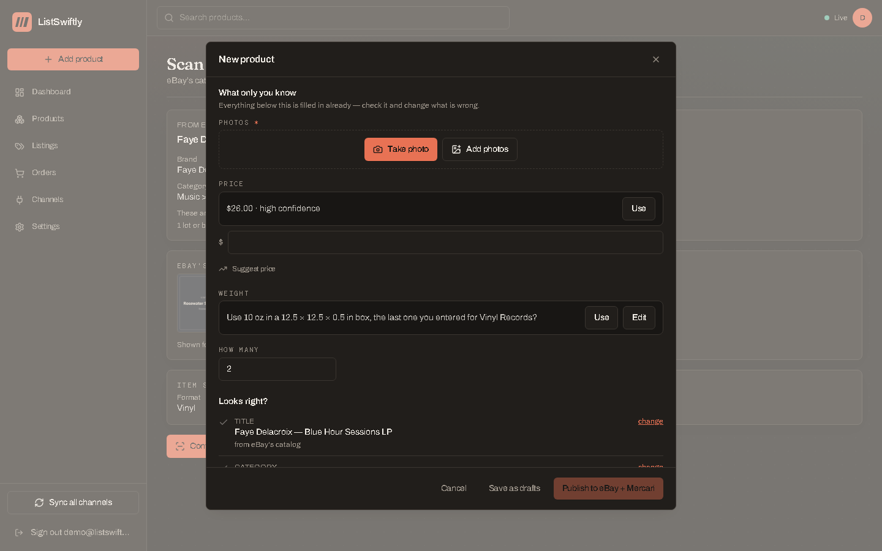Click the Add photos button
The width and height of the screenshot is (882, 551).
(480, 149)
